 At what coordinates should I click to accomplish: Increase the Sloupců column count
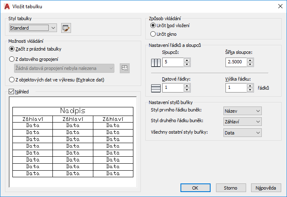click(x=187, y=60)
